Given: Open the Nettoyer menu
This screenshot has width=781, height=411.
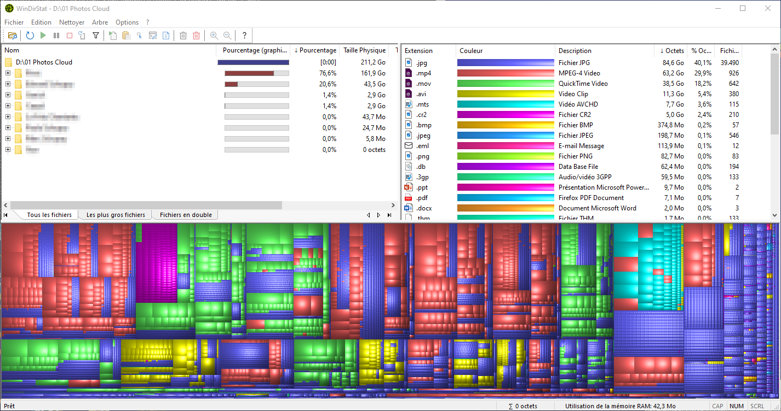Looking at the screenshot, I should pos(72,22).
